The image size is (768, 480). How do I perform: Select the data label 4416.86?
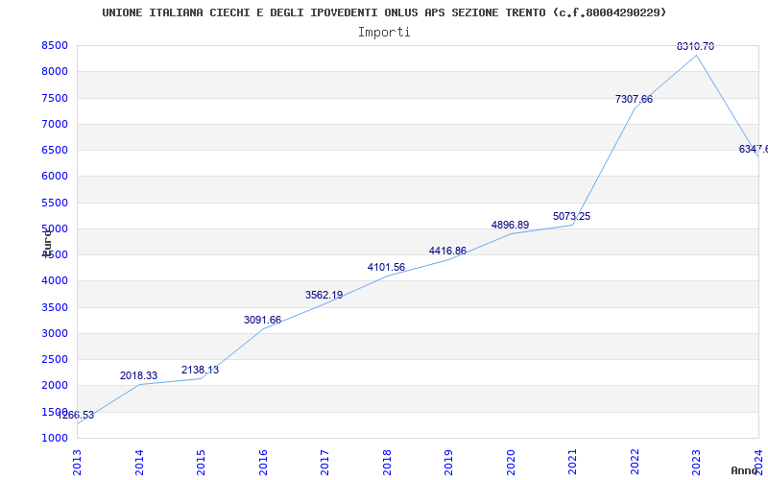pos(447,251)
